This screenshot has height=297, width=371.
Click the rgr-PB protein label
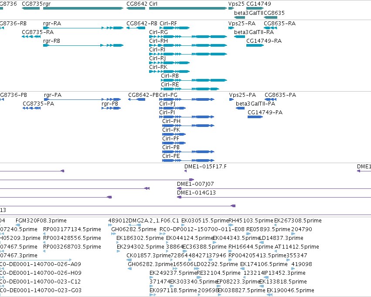point(110,104)
